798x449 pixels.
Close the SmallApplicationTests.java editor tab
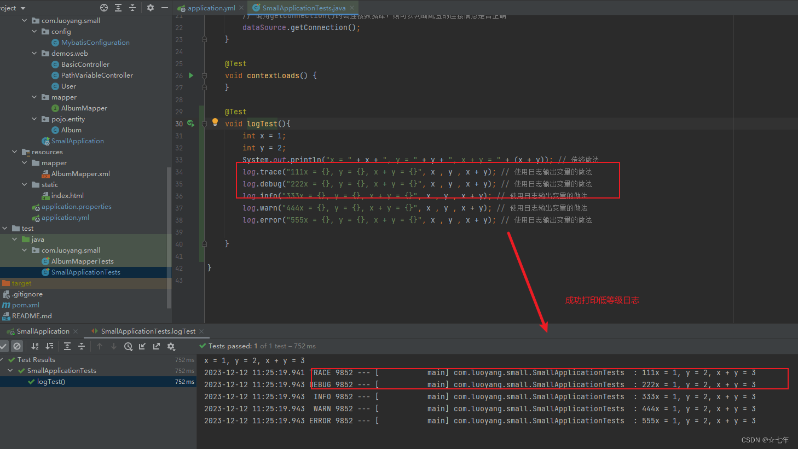point(352,8)
